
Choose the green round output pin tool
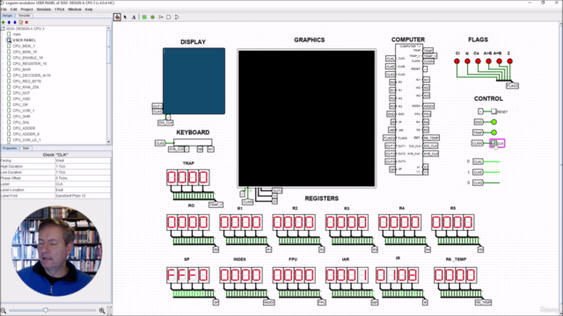coord(152,17)
